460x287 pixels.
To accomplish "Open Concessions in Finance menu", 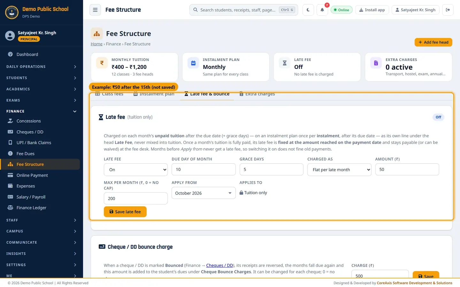I will click(x=28, y=121).
